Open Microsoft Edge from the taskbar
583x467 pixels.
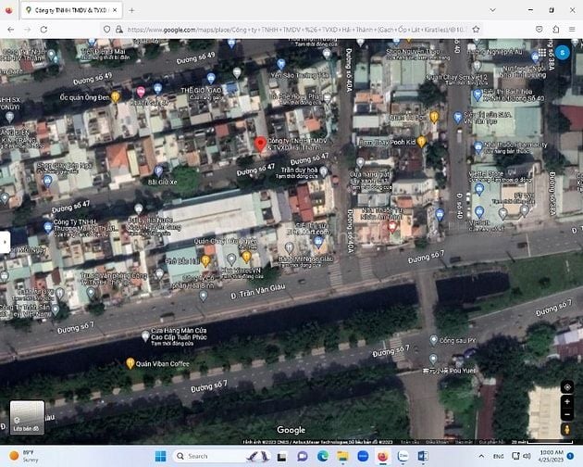(x=322, y=456)
